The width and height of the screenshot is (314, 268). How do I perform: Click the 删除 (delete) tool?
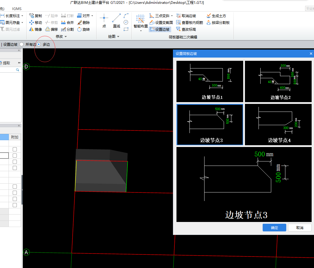(83, 23)
